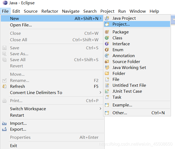Select the Import... text entry
Viewport: 175px width, 149px height.
(x=18, y=123)
